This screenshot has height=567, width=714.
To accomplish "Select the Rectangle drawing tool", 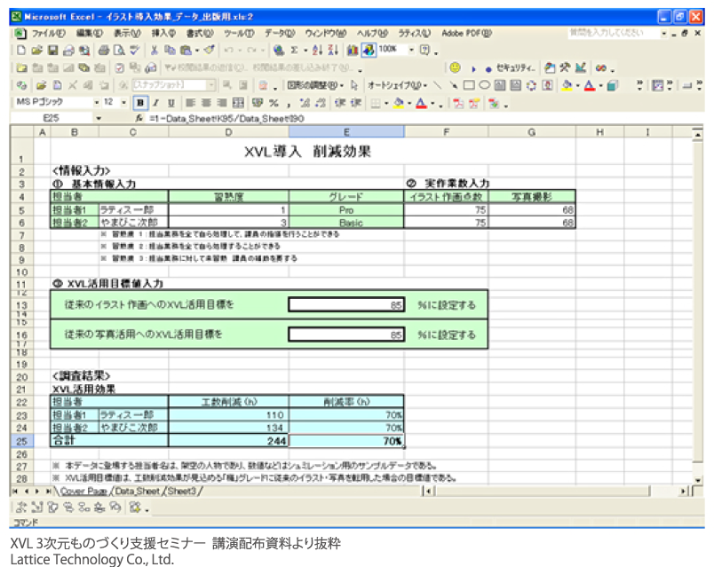I will 469,85.
